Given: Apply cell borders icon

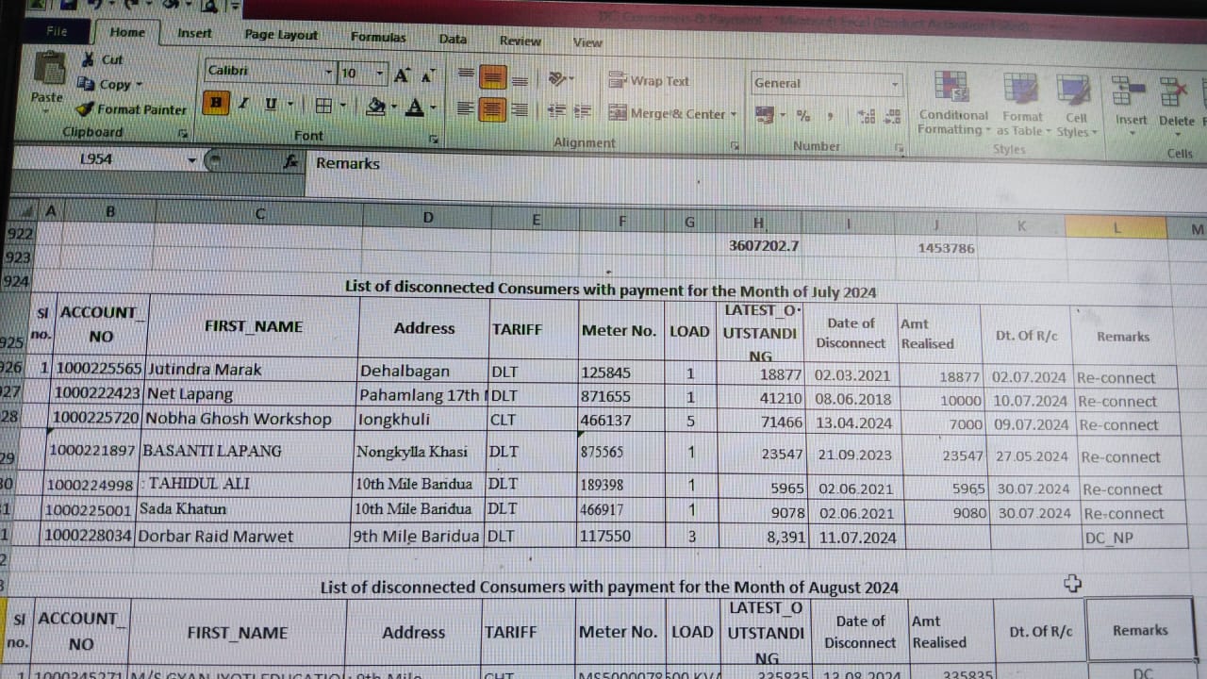Looking at the screenshot, I should [x=323, y=106].
